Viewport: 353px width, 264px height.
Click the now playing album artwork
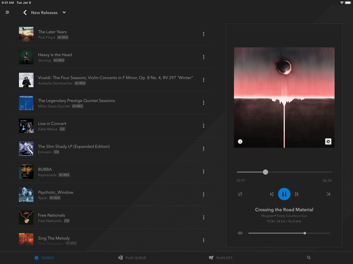[x=284, y=98]
